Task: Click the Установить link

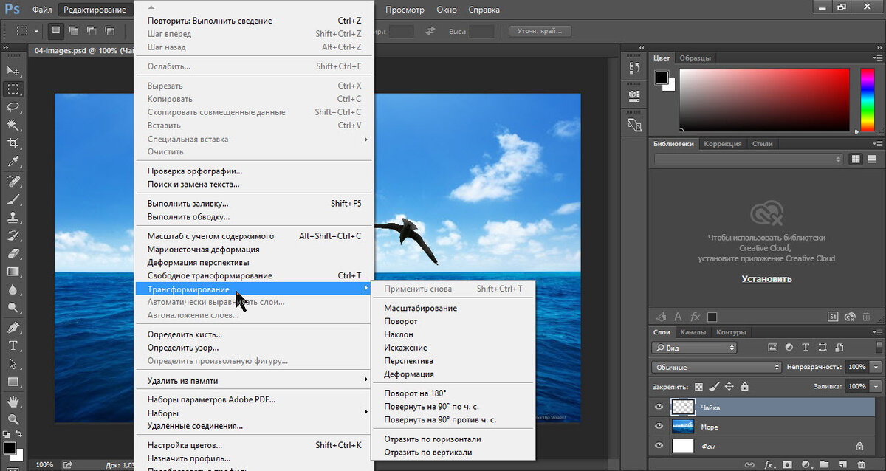Action: pos(766,279)
